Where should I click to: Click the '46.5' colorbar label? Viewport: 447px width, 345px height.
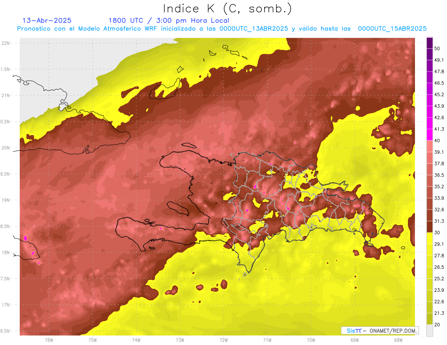click(x=439, y=83)
